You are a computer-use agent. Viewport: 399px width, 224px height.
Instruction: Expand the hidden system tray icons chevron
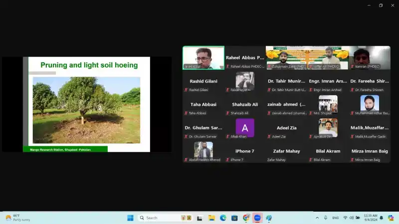pos(317,218)
